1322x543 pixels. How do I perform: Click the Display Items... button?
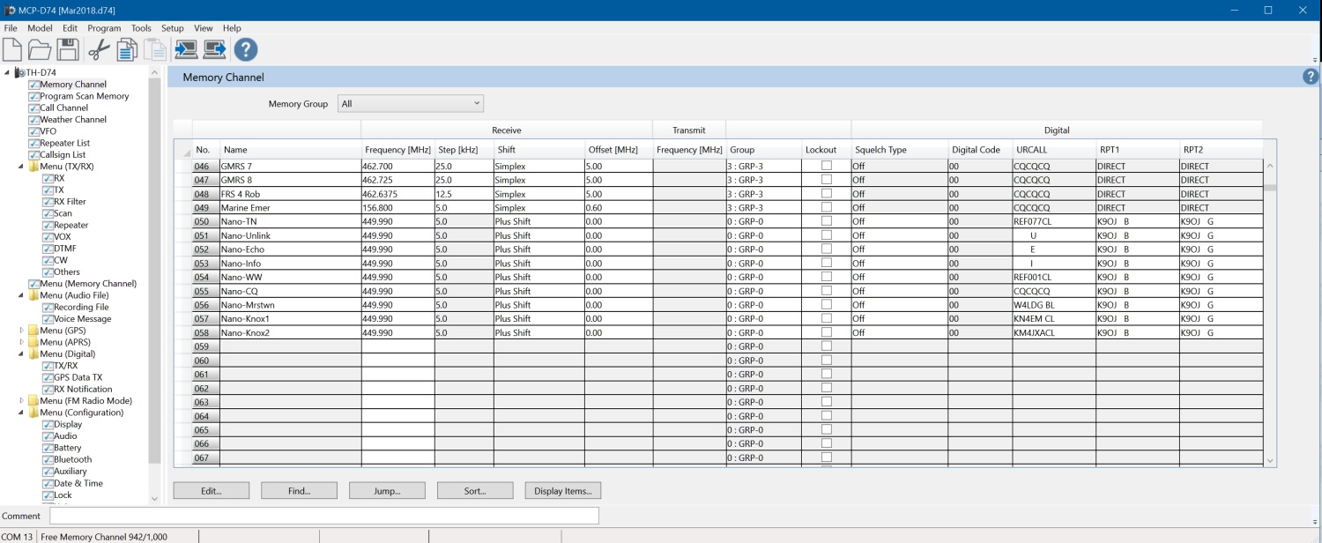[563, 491]
